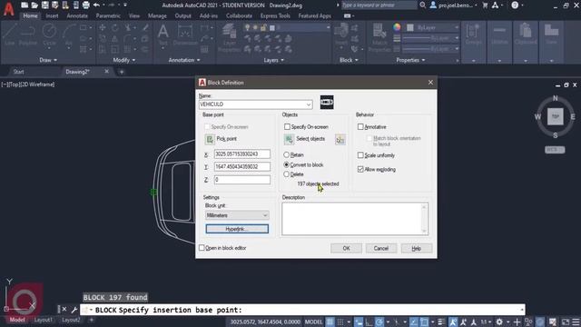Click the Undo arrow icon

(x=97, y=5)
